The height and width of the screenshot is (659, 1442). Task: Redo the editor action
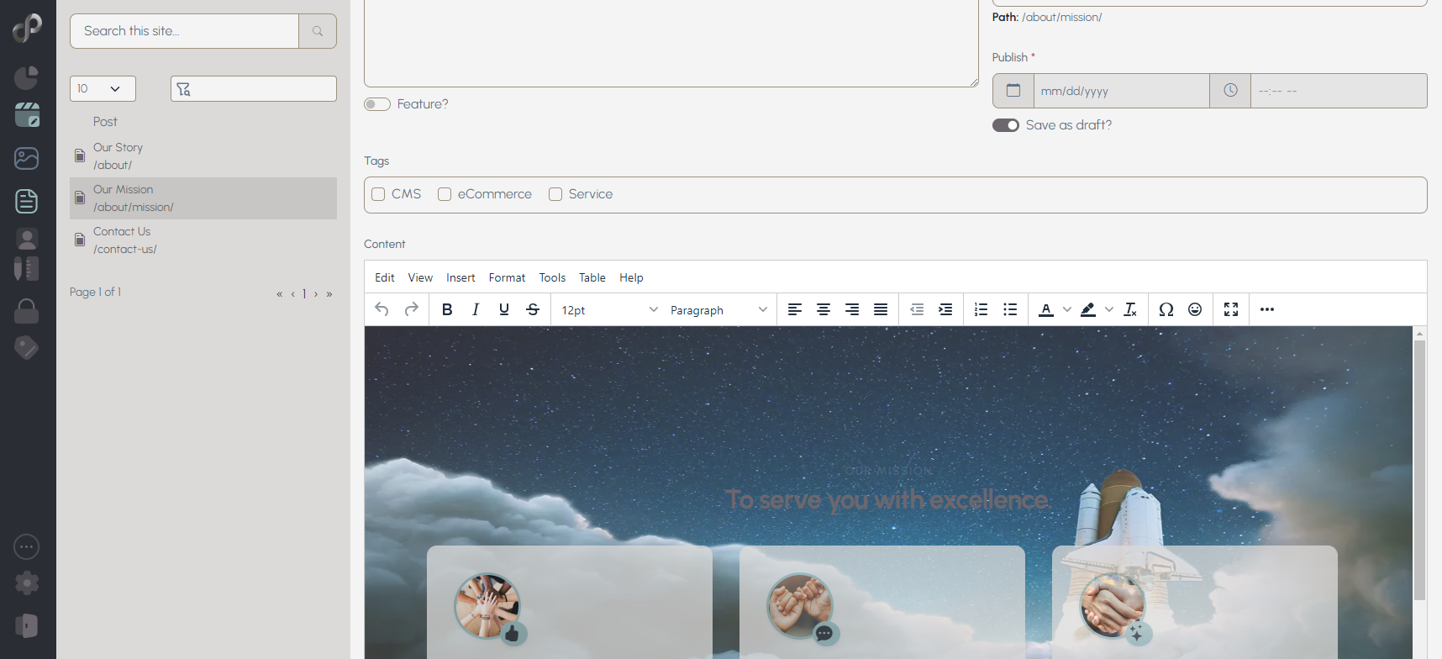click(x=411, y=309)
